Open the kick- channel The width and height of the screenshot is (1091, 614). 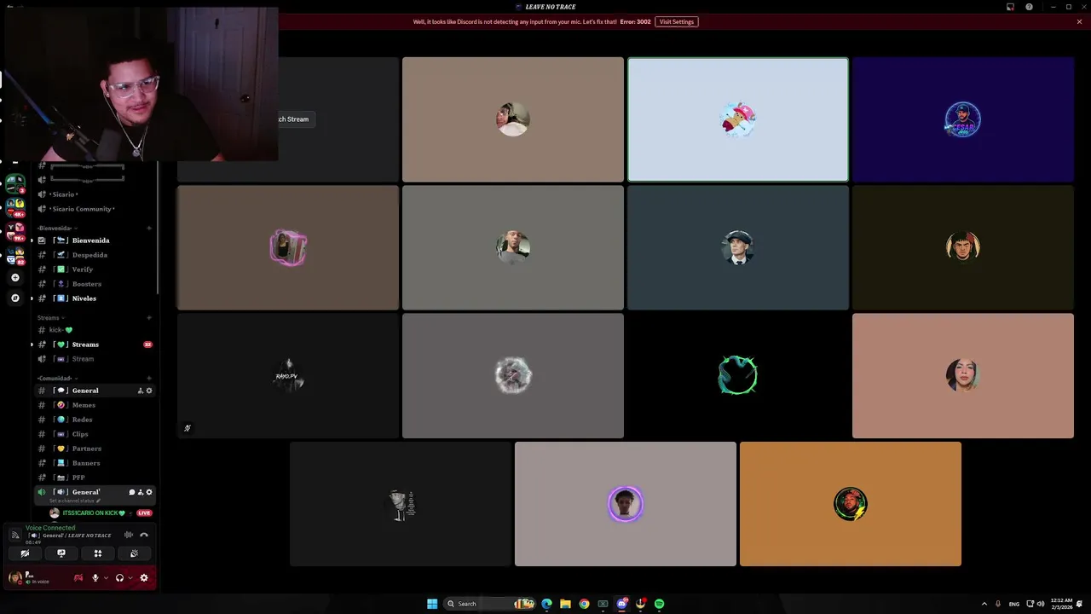(x=95, y=330)
